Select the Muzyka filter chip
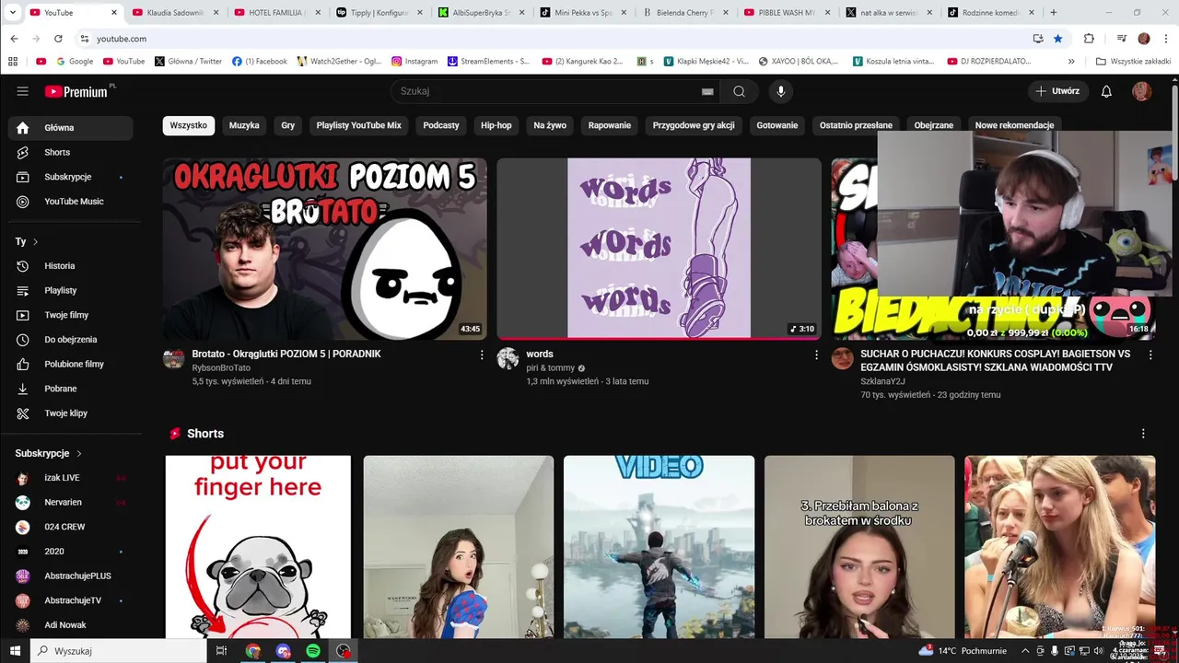Screen dimensions: 1179x663 click(x=244, y=125)
